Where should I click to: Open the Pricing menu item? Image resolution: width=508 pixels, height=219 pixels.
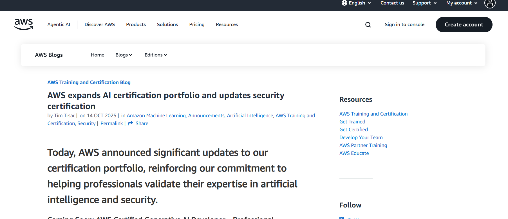coord(197,24)
